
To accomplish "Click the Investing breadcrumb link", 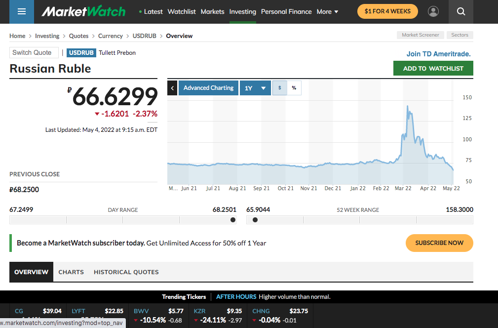I will coord(47,36).
